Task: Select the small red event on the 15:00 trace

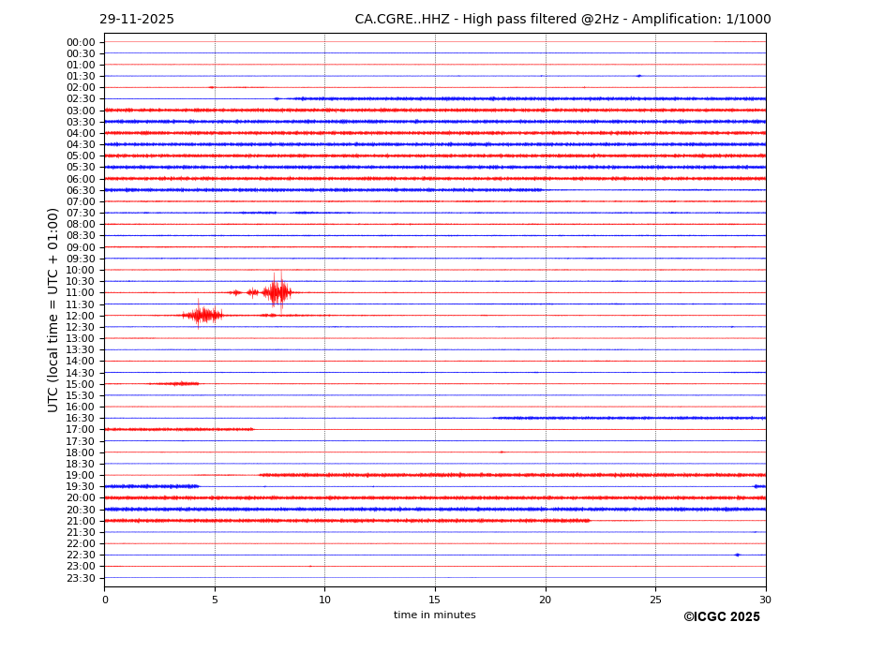Action: [x=176, y=383]
